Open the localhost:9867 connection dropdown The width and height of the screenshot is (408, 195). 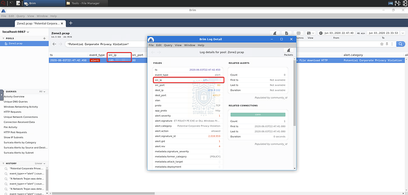tap(16, 32)
